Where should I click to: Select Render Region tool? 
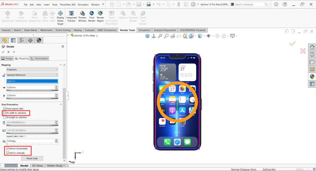[x=100, y=16]
